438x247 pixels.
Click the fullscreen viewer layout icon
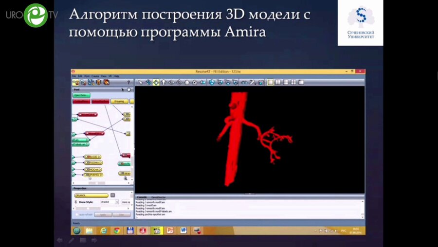(301, 82)
